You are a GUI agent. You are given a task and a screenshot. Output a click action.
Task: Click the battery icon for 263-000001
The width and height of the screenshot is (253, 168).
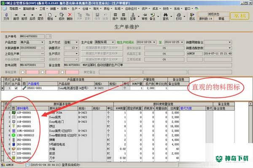point(14,144)
